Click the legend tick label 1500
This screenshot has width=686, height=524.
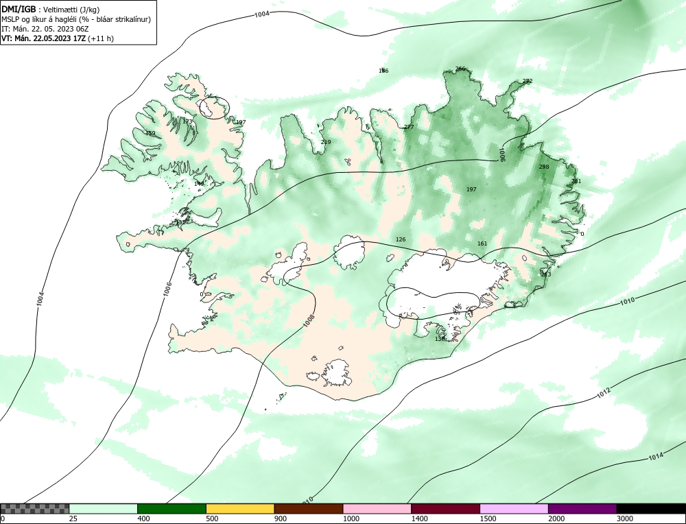click(x=488, y=519)
